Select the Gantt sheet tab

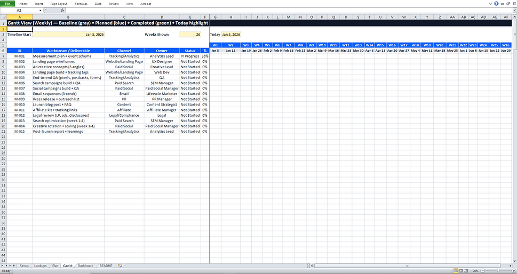[x=68, y=265]
